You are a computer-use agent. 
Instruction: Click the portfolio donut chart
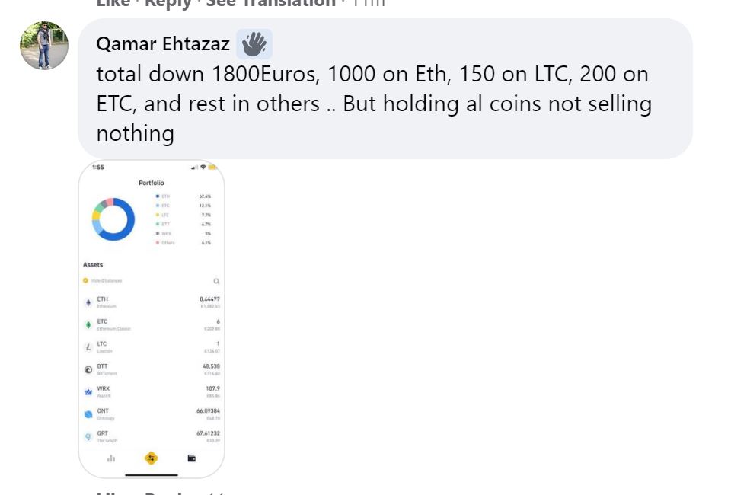tap(113, 219)
